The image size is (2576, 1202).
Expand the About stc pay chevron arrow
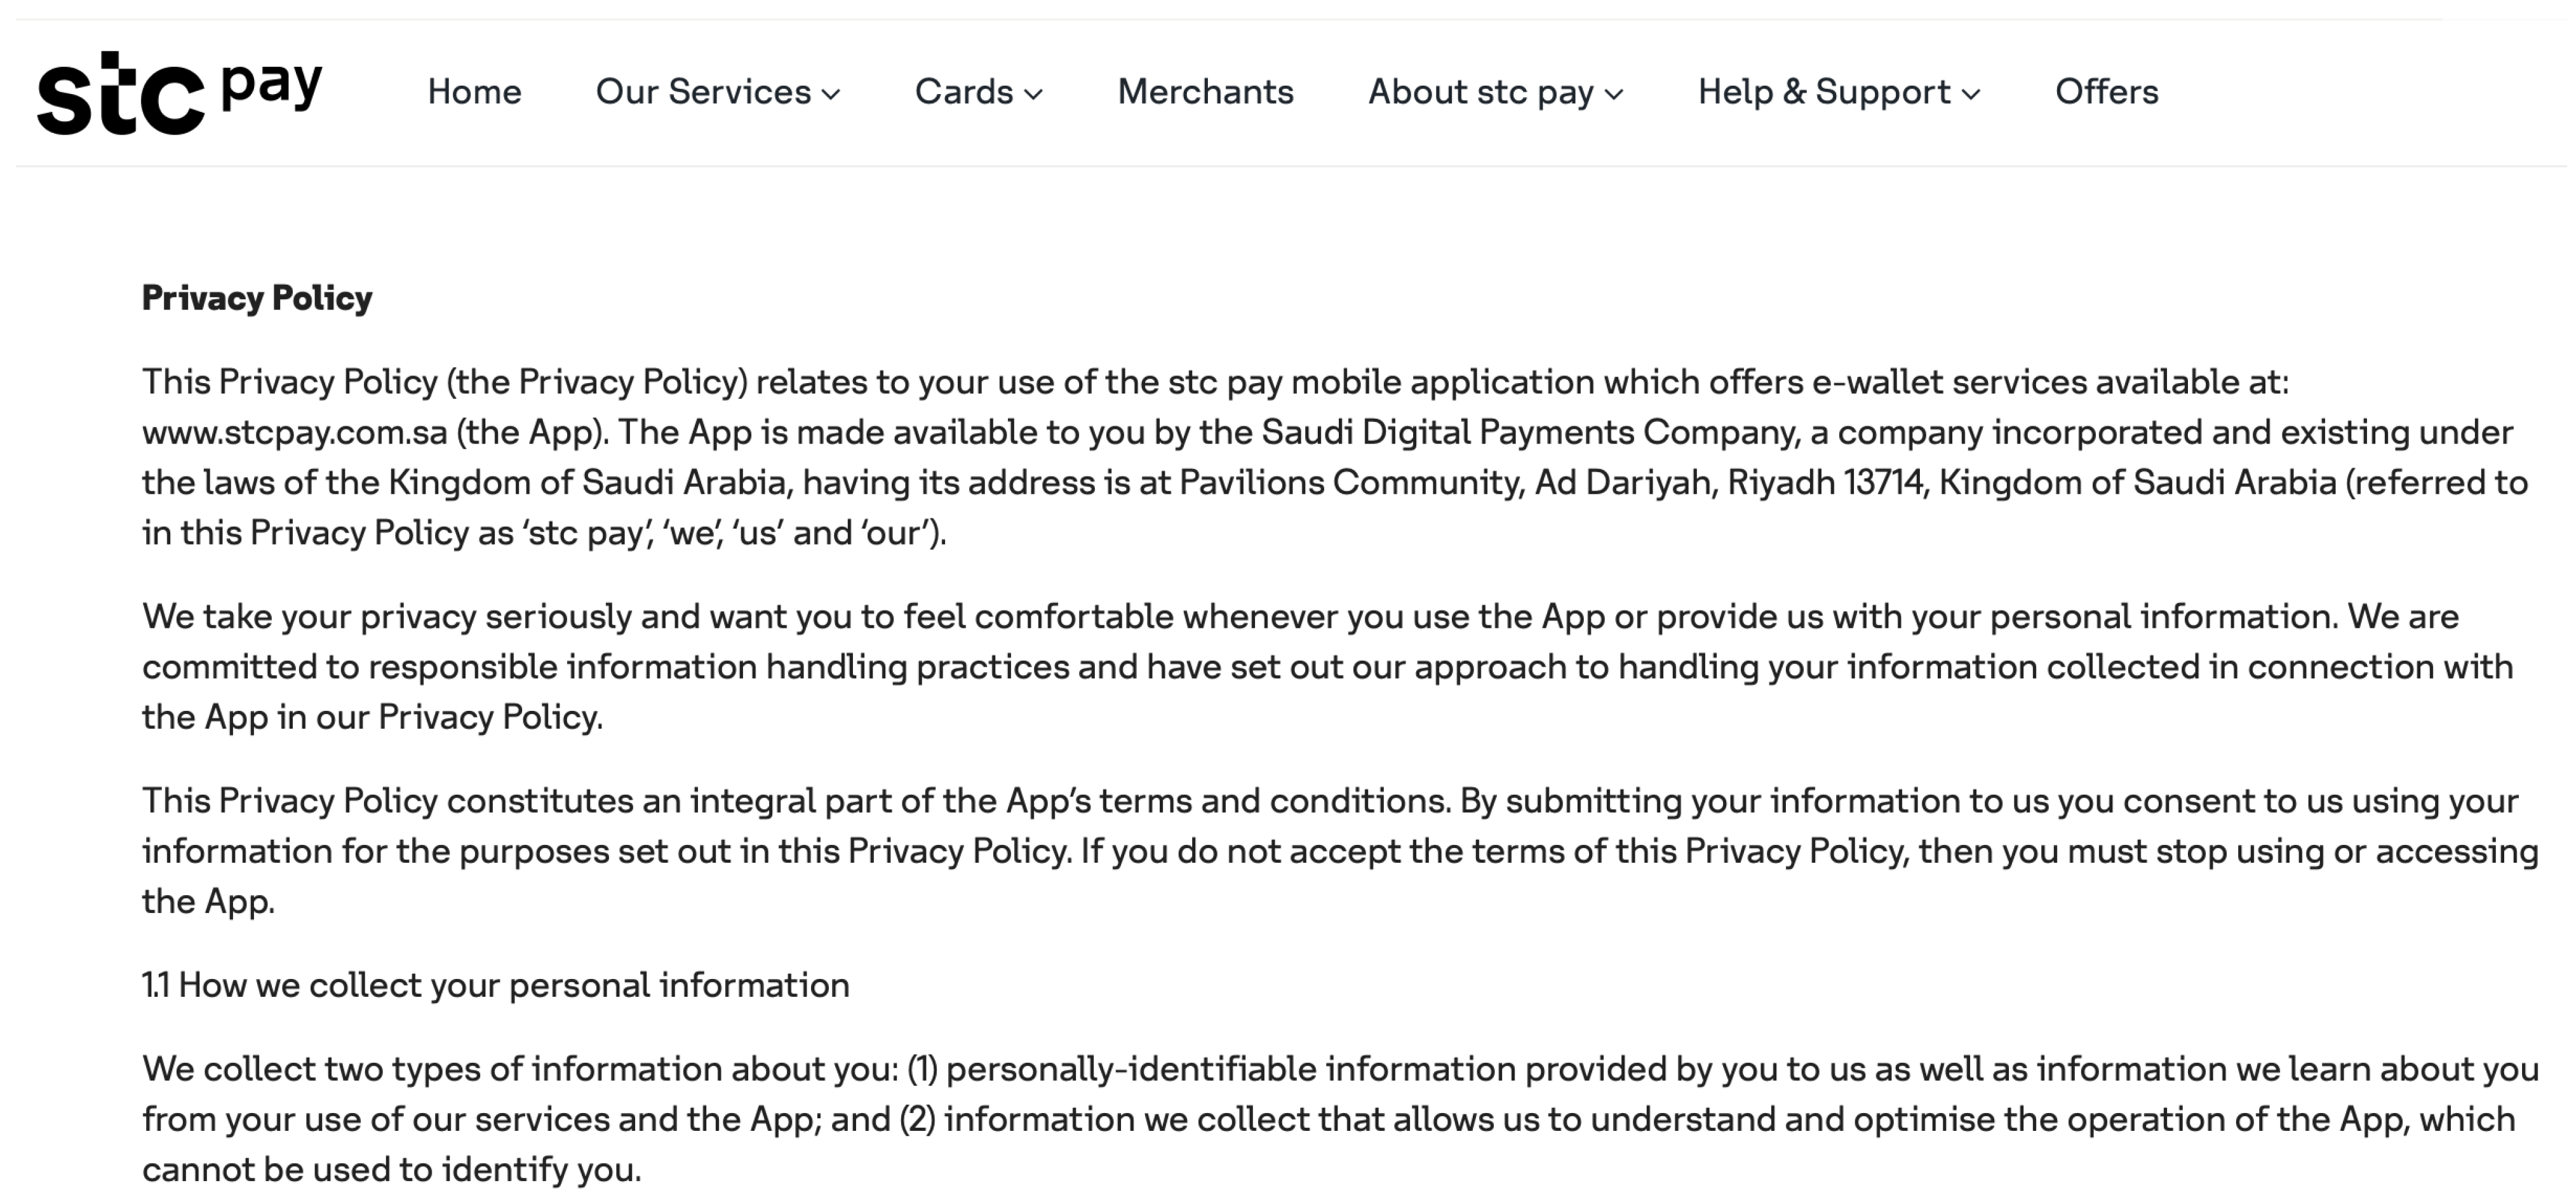1614,95
